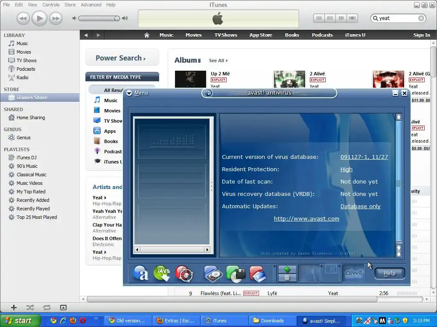437x327 pixels.
Task: Launch Opera from quick launch
Action: point(83,321)
